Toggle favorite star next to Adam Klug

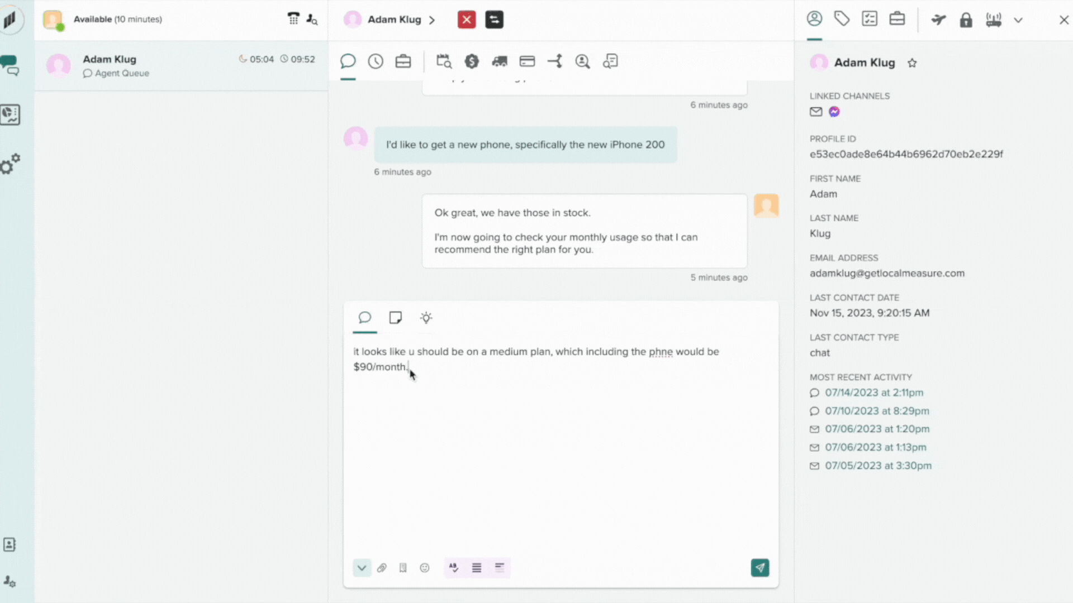(x=912, y=63)
